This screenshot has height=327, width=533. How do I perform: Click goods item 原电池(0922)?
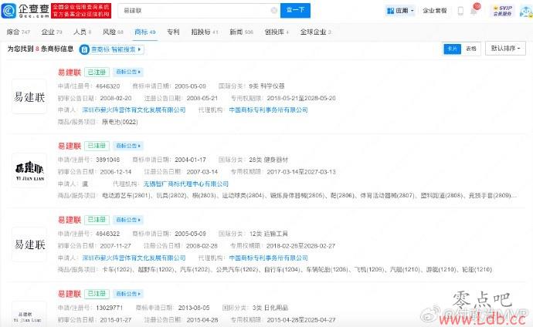pyautogui.click(x=120, y=122)
